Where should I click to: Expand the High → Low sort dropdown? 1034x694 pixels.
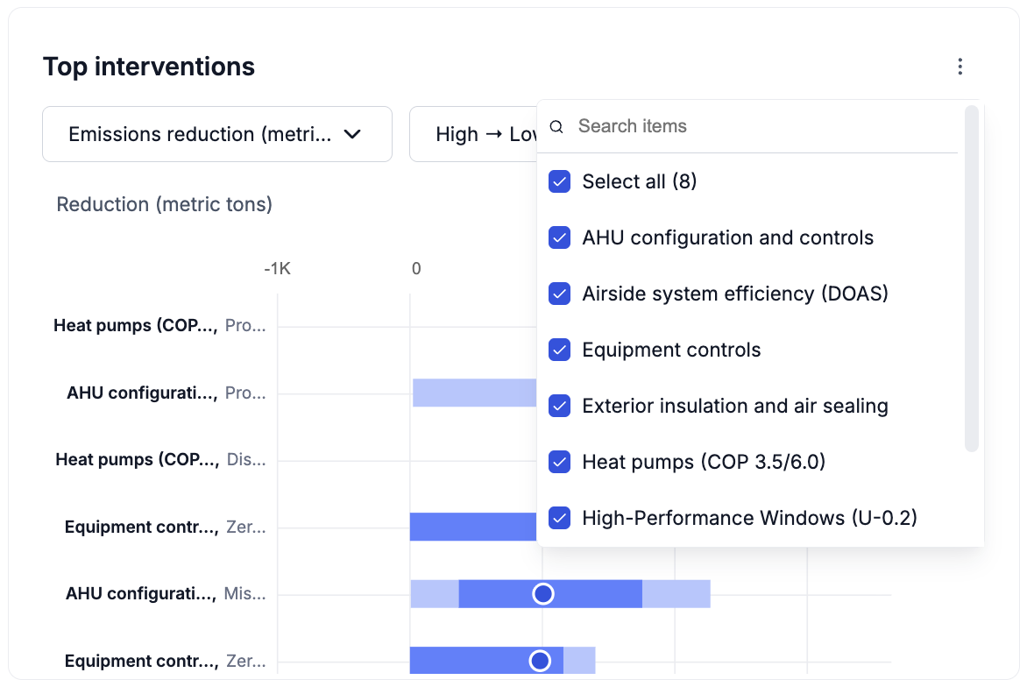(473, 134)
